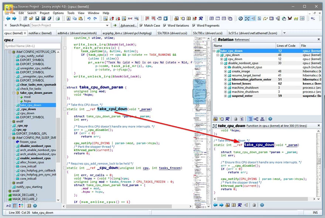
Task: Click the Lookup References R icon in main toolbar
Action: 201,19
